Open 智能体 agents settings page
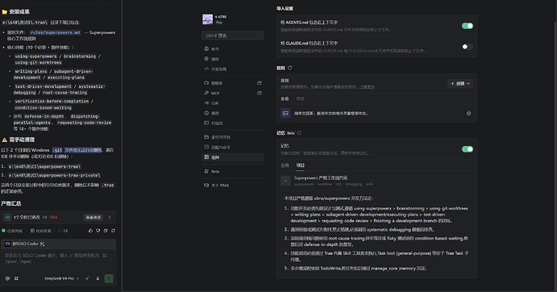Screen dimensions: 557x292 tap(228, 83)
